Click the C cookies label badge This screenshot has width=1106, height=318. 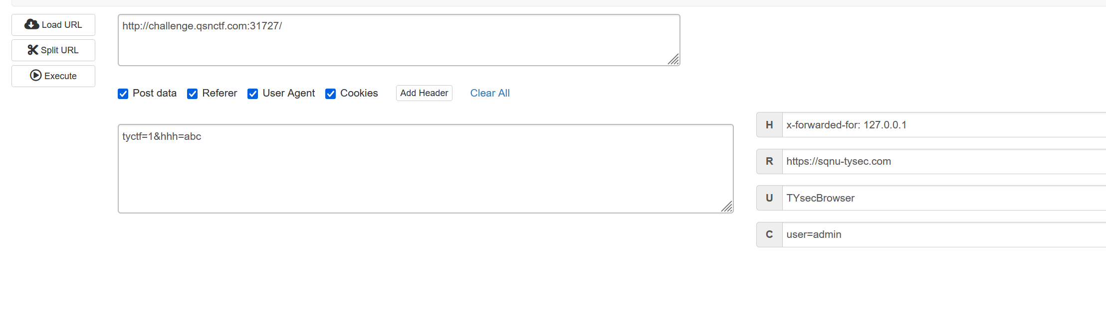pos(769,234)
